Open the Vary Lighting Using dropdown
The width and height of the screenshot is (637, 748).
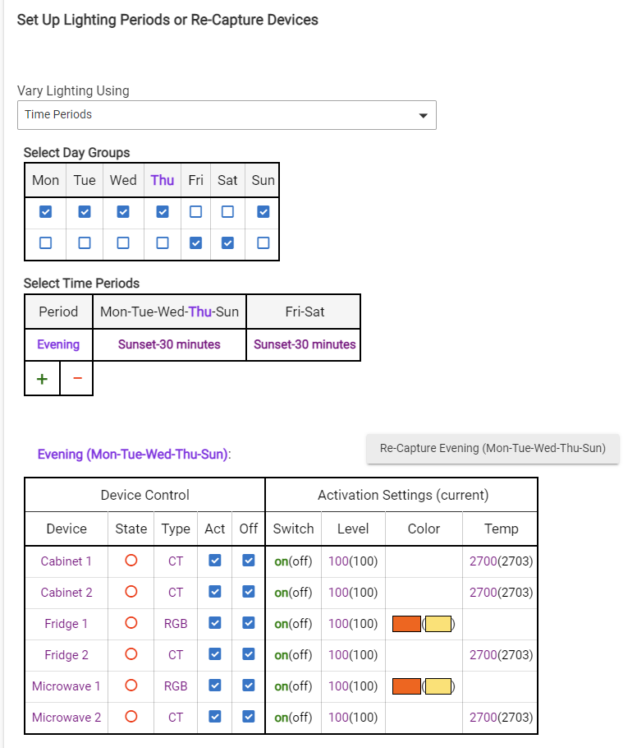pyautogui.click(x=227, y=115)
